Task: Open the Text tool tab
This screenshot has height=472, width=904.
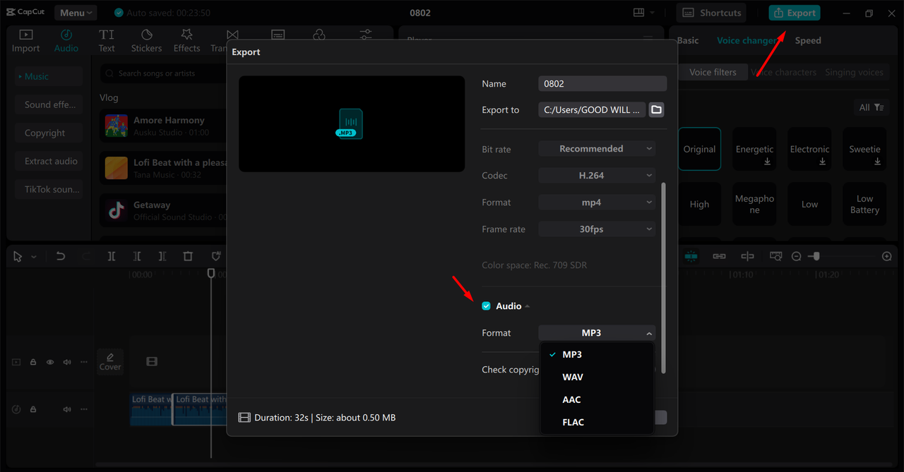Action: pos(107,41)
